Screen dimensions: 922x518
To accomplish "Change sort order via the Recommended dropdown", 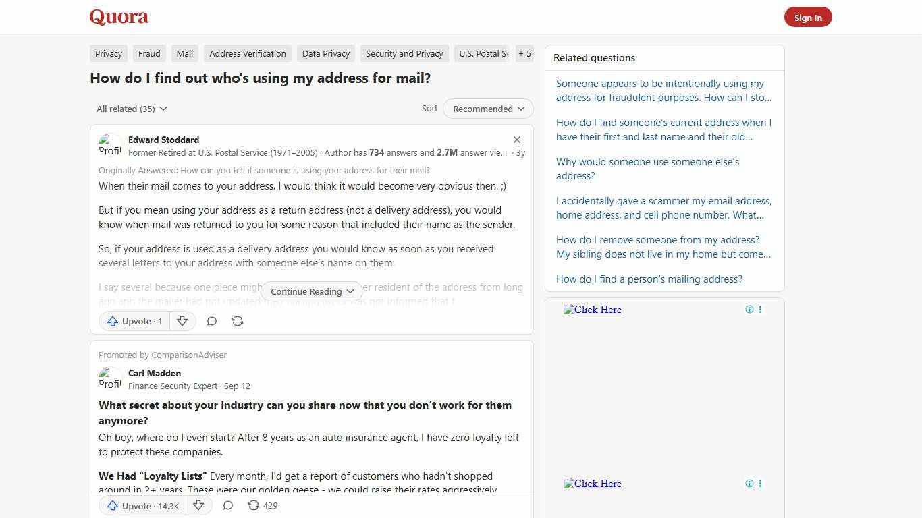I will (x=487, y=109).
